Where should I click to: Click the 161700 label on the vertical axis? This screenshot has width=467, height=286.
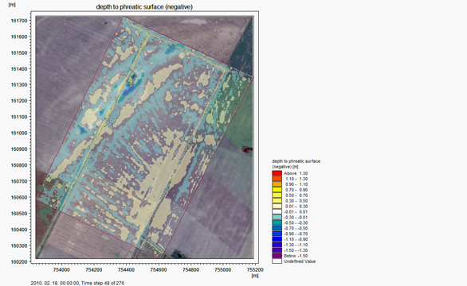19,21
